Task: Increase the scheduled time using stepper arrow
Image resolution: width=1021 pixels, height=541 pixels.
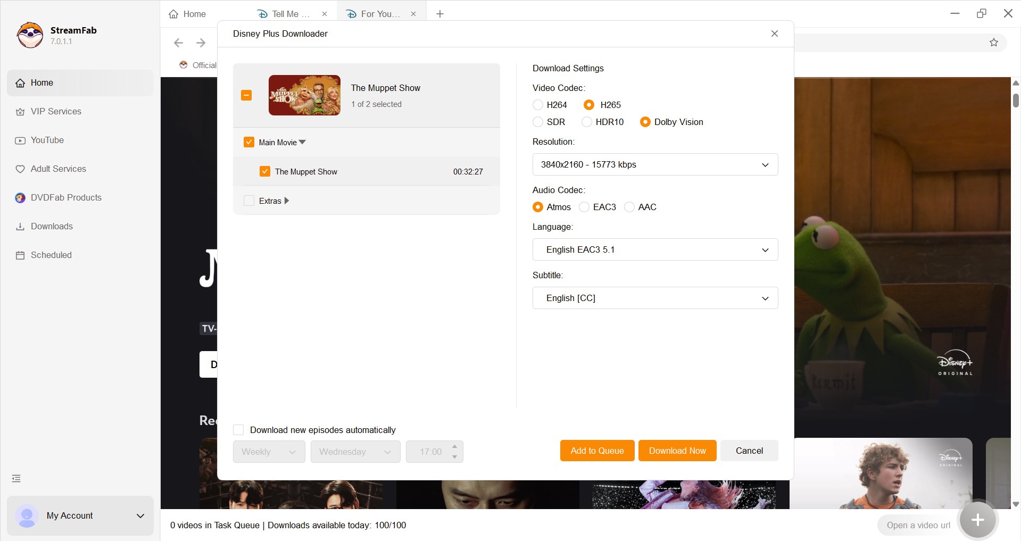Action: click(454, 447)
